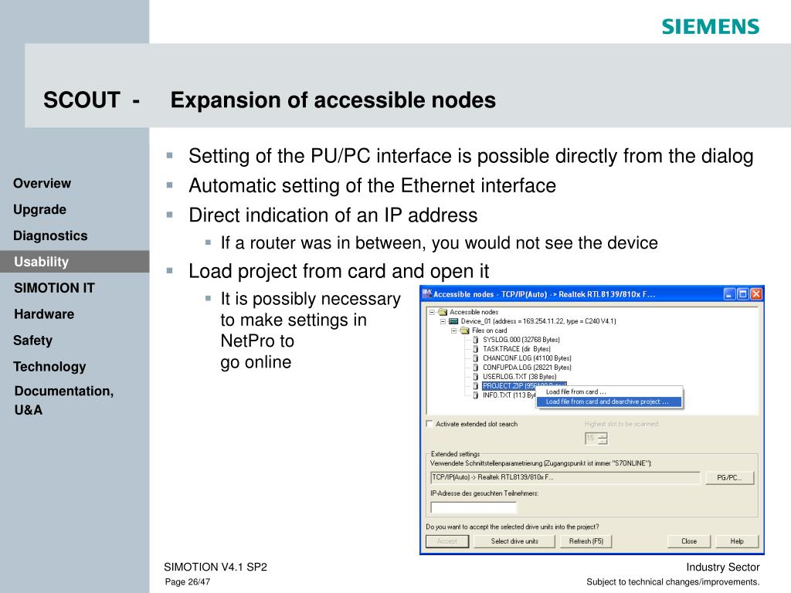This screenshot has width=791, height=593.
Task: Click the Accessible nodes folder icon
Action: coord(443,312)
